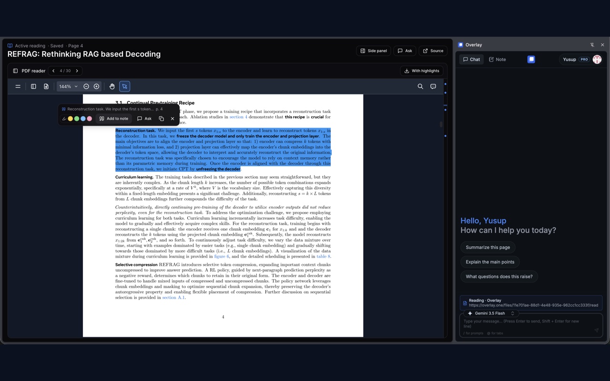The width and height of the screenshot is (610, 381).
Task: Follow the section 4 link in the PDF
Action: 238,117
